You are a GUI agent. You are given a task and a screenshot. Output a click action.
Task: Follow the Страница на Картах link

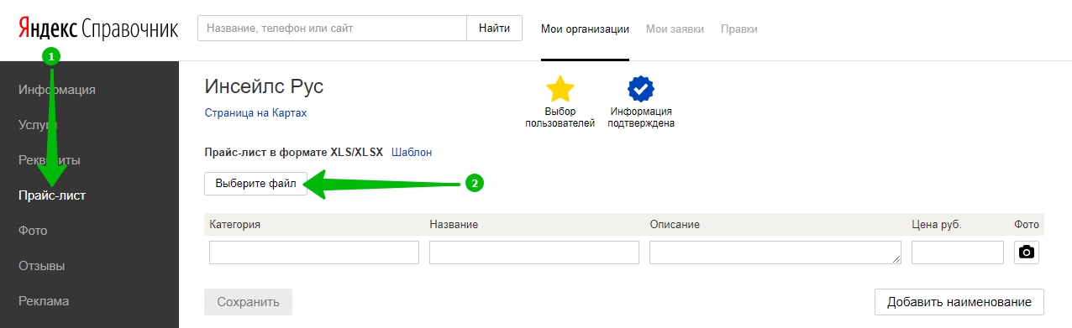click(x=255, y=112)
